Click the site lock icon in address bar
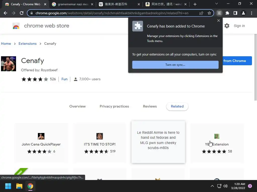The height and width of the screenshot is (192, 257). (32, 13)
